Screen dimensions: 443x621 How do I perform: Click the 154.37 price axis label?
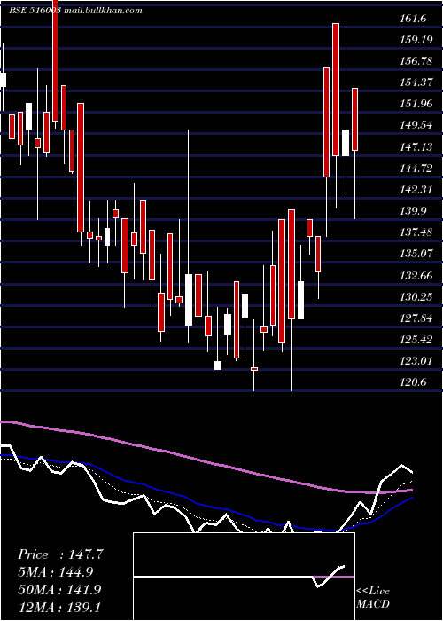coord(416,83)
